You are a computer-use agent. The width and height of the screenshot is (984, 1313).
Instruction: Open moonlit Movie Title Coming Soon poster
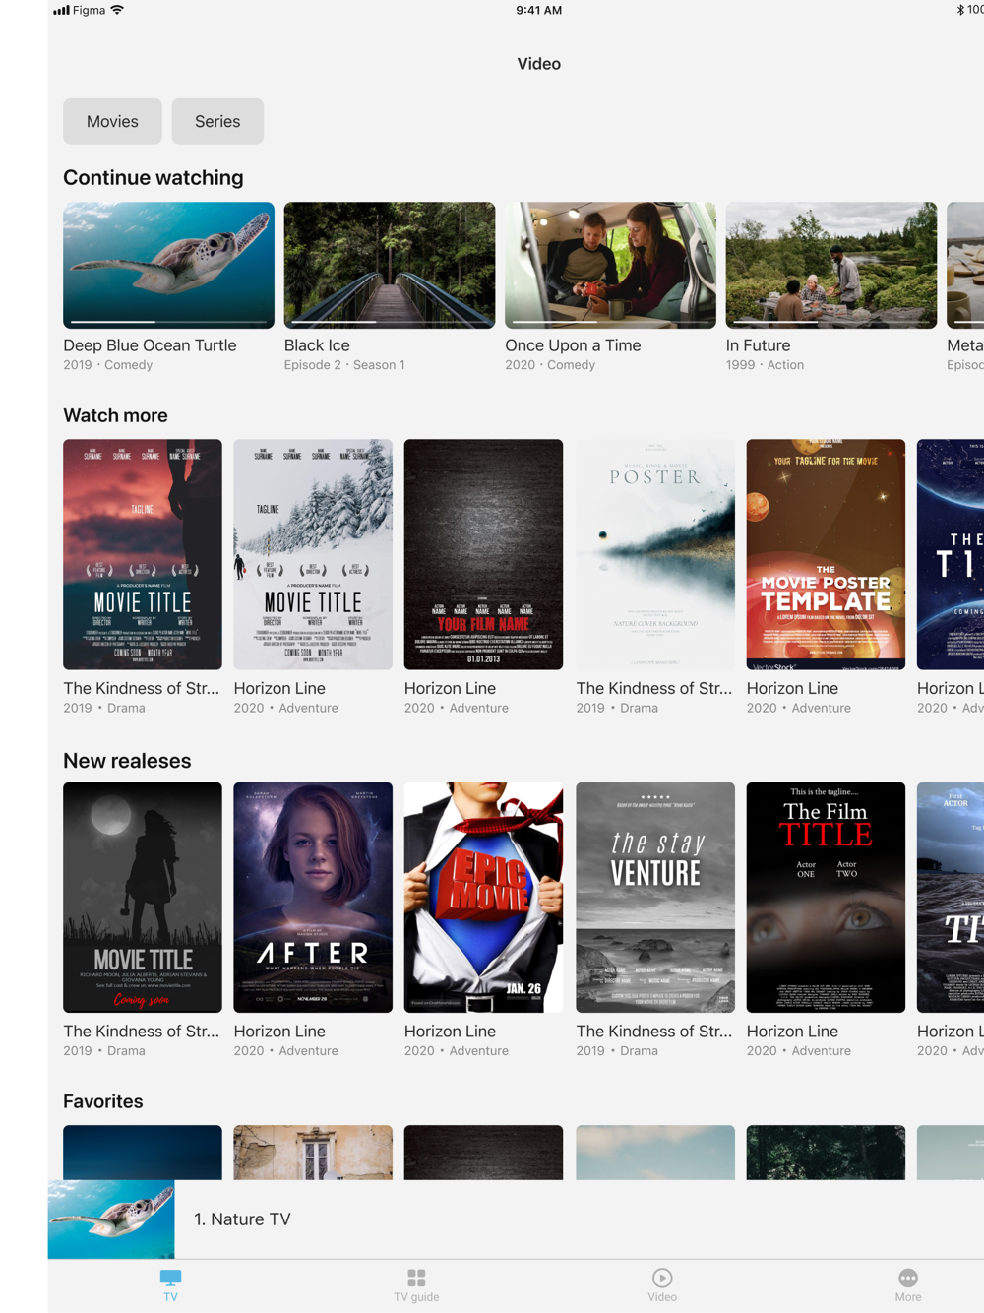click(143, 898)
